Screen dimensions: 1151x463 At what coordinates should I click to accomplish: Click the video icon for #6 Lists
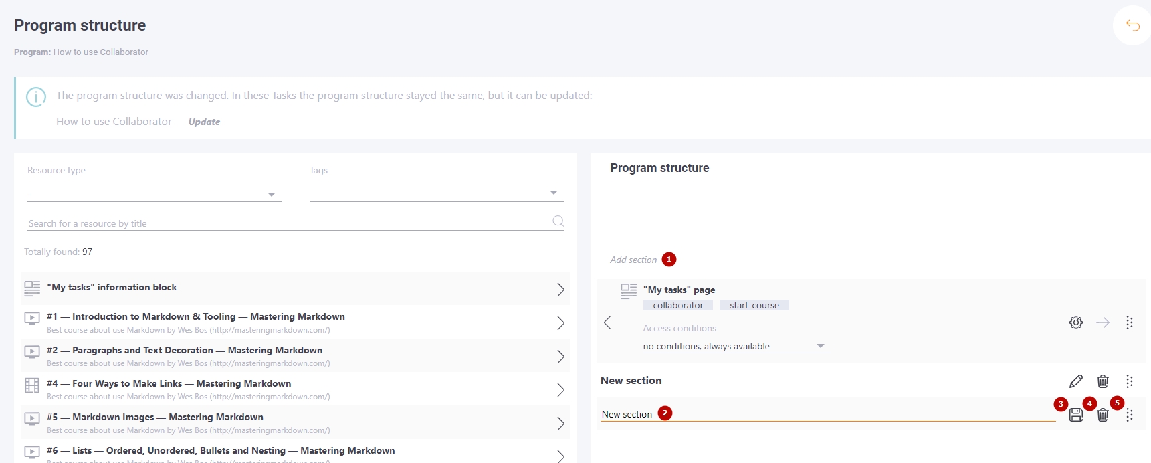32,452
